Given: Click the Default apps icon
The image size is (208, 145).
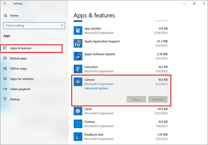Looking at the screenshot, I should [5, 58].
